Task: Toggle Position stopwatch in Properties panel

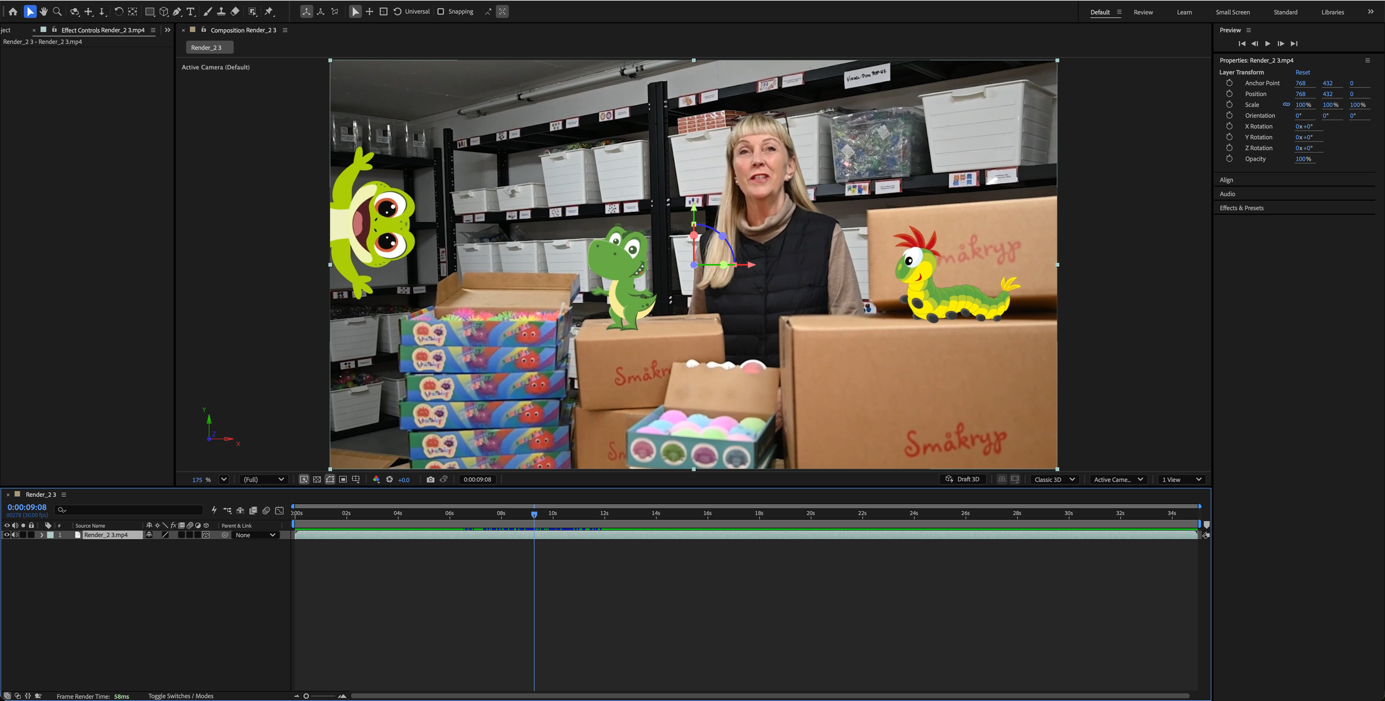Action: [x=1229, y=94]
